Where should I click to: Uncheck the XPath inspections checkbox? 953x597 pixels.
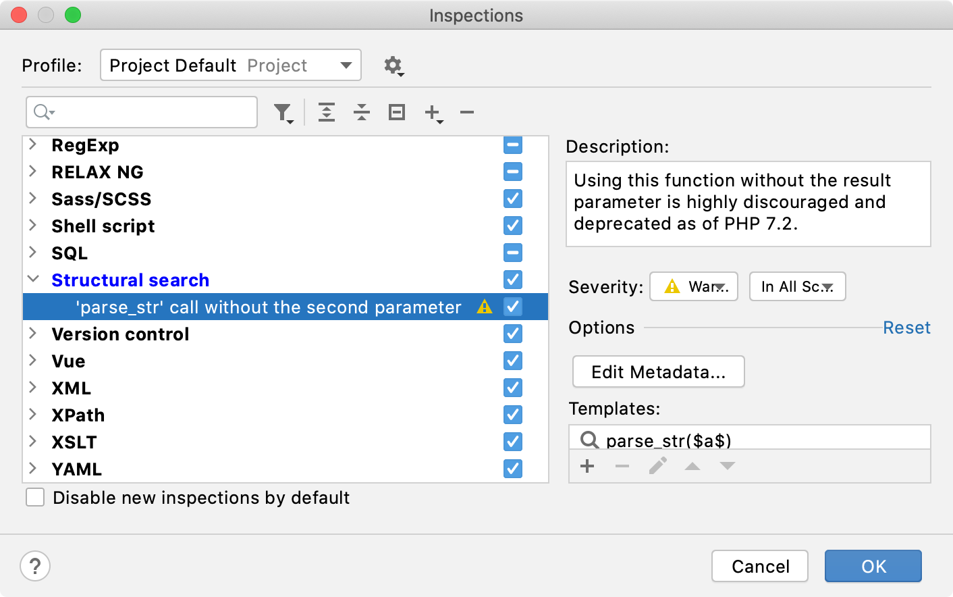pos(513,415)
